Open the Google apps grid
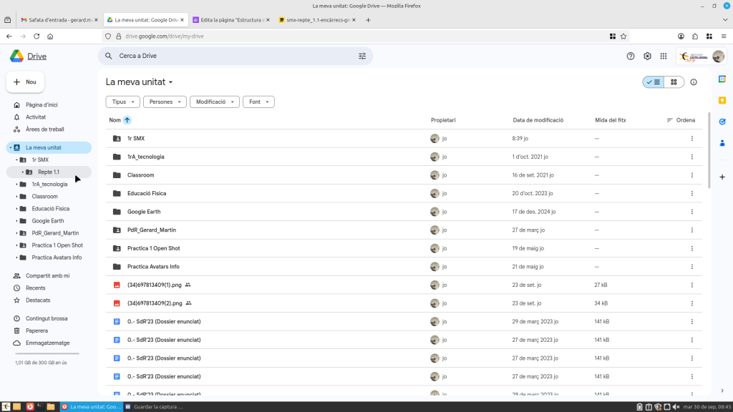733x412 pixels. point(664,56)
